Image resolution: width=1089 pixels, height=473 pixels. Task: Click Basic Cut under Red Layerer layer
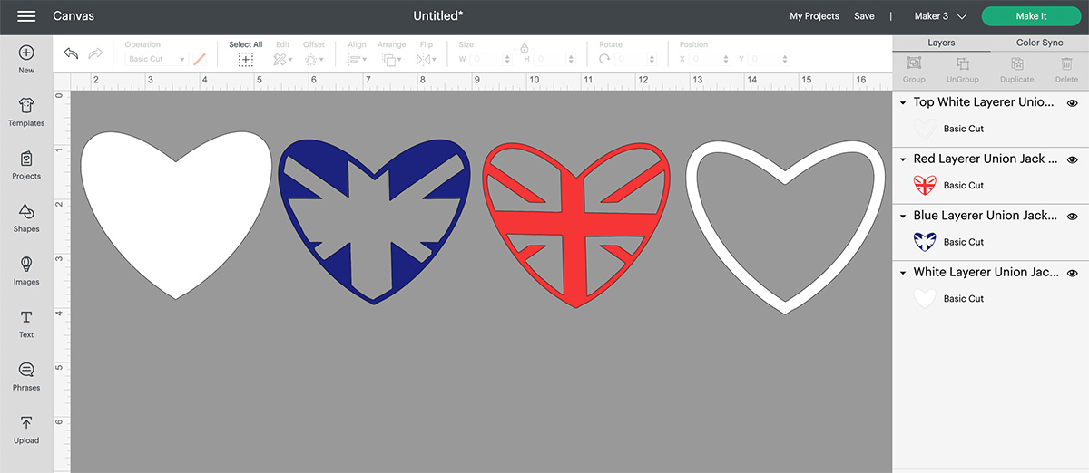964,185
